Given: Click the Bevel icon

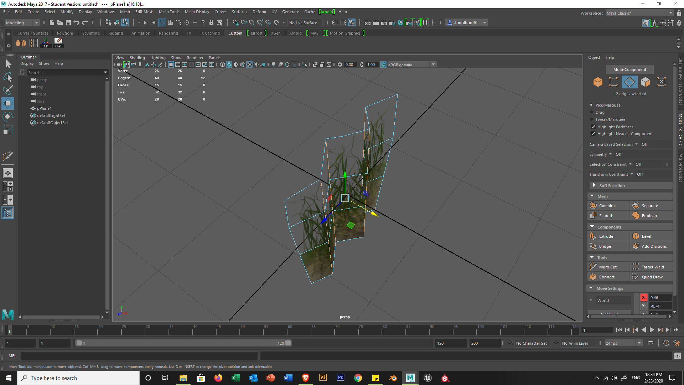Looking at the screenshot, I should coord(636,236).
